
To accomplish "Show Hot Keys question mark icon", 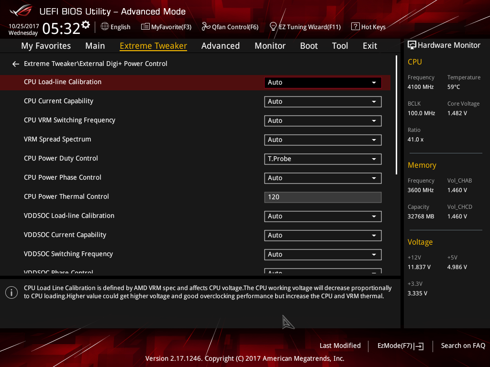I will pyautogui.click(x=356, y=27).
